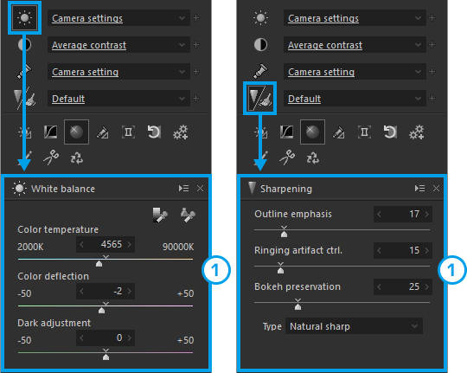Viewport: 467px width, 373px height.
Task: Click selected sphere icon in left toolbar
Action: pos(77,132)
